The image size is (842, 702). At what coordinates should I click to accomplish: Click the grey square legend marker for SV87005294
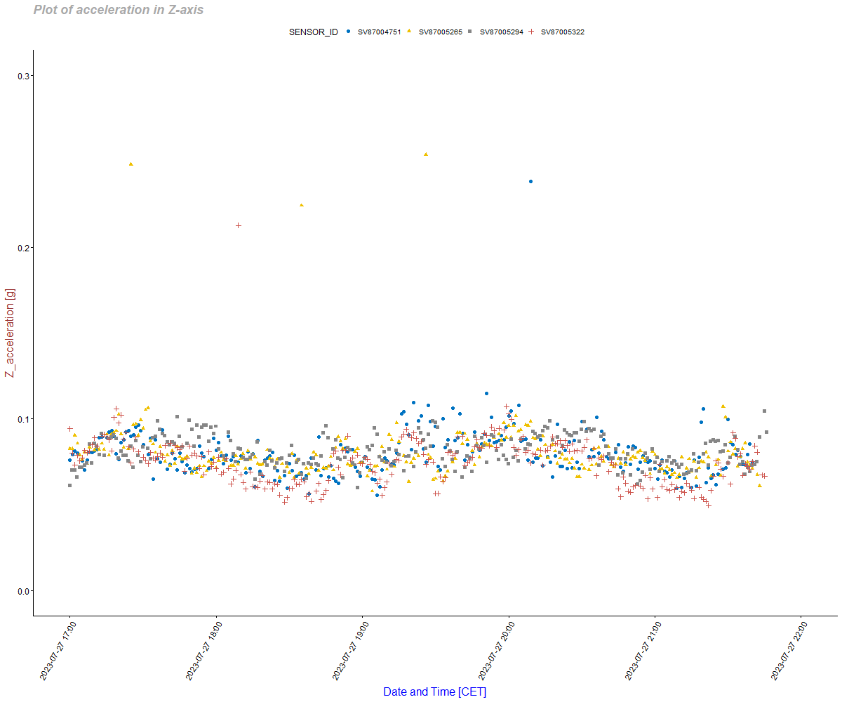point(470,32)
